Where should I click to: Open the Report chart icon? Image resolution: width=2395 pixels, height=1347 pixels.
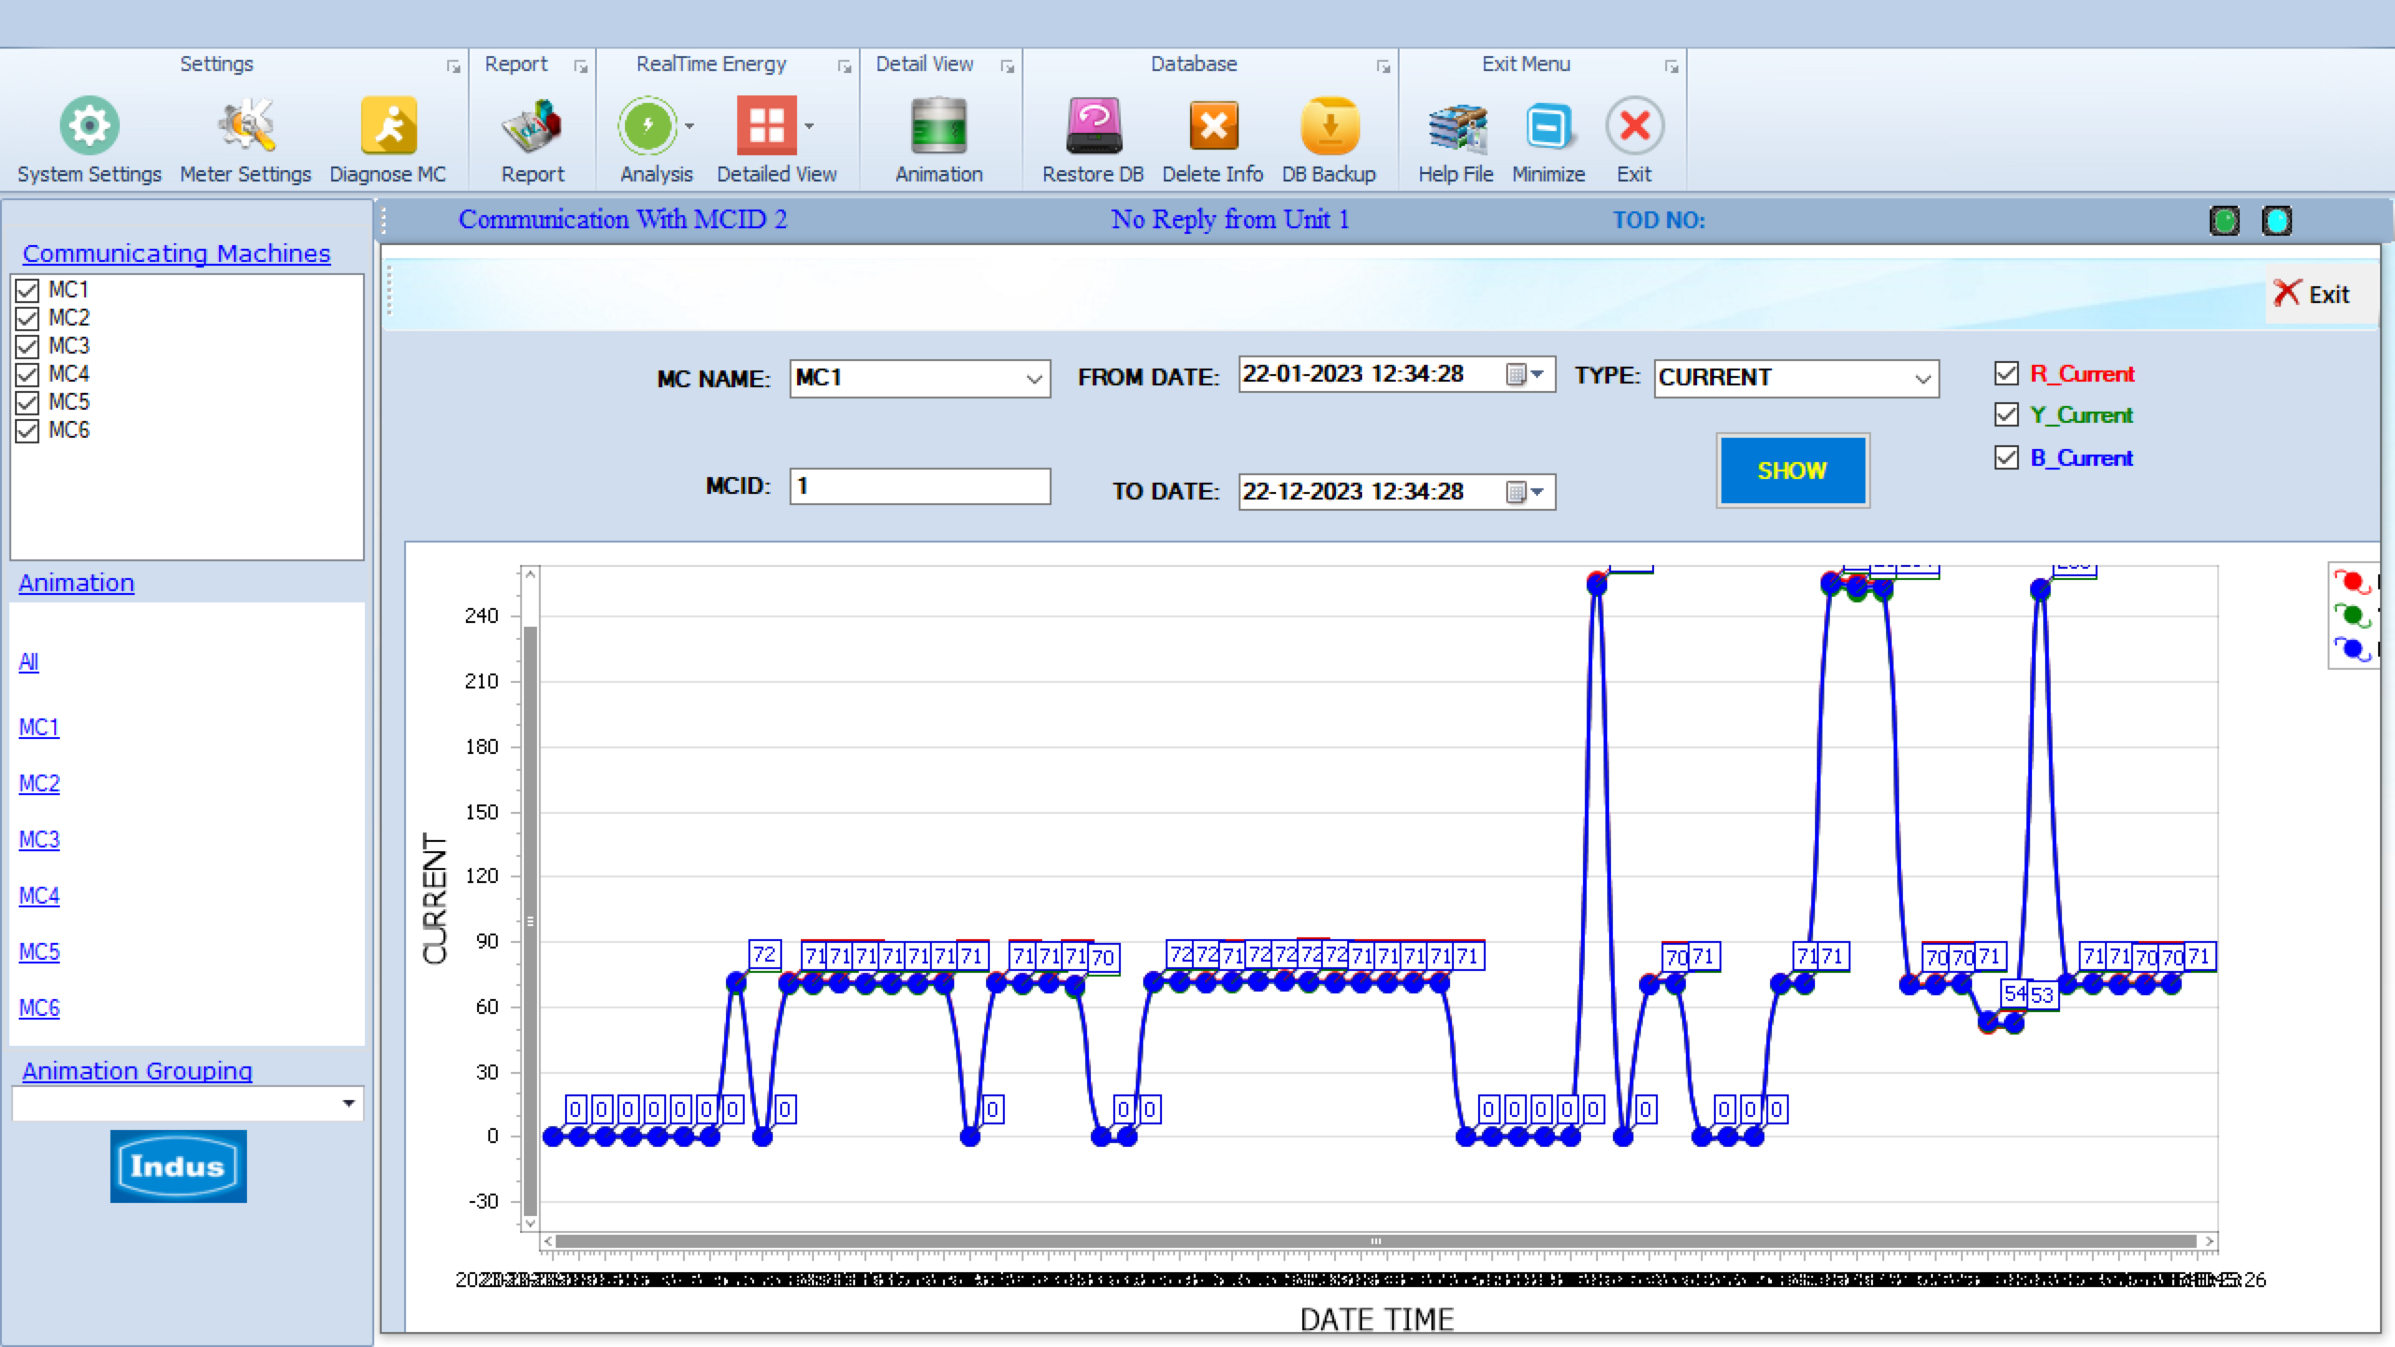pos(532,126)
